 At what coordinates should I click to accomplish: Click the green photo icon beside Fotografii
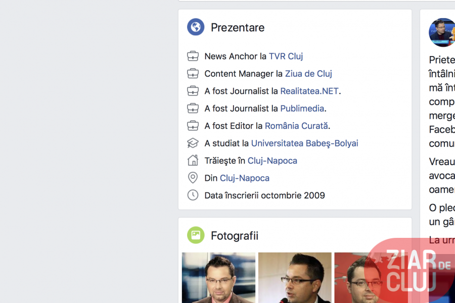click(196, 235)
